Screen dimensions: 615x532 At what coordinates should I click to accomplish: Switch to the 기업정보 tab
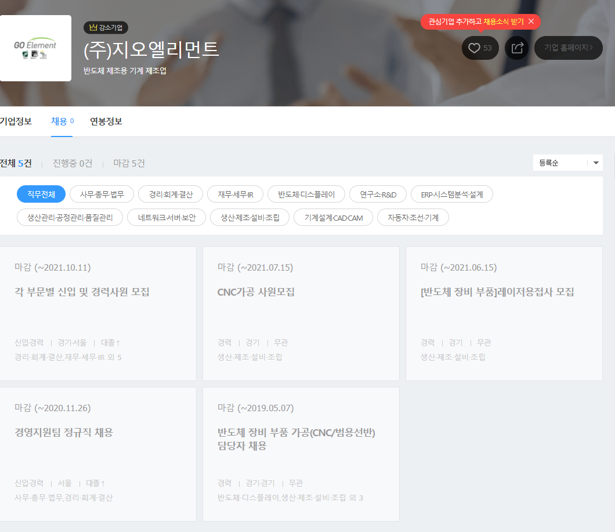(16, 121)
